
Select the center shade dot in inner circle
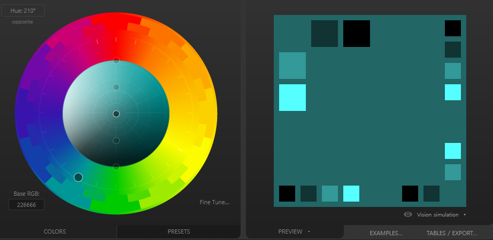pos(117,114)
